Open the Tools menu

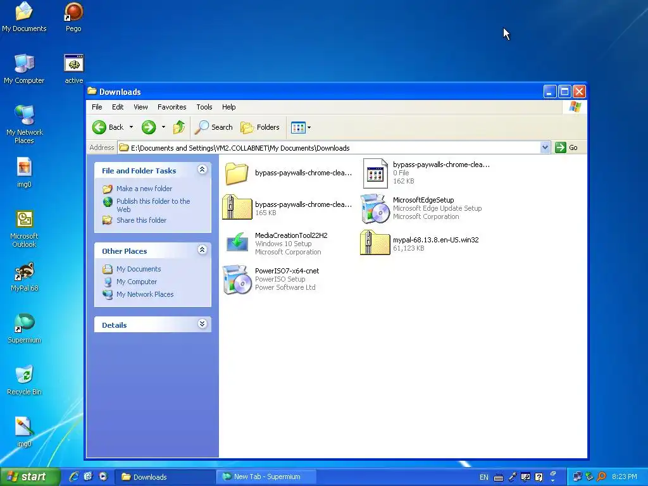[x=204, y=107]
